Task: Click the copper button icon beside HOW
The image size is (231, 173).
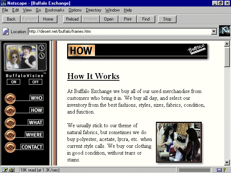Action: (10, 111)
